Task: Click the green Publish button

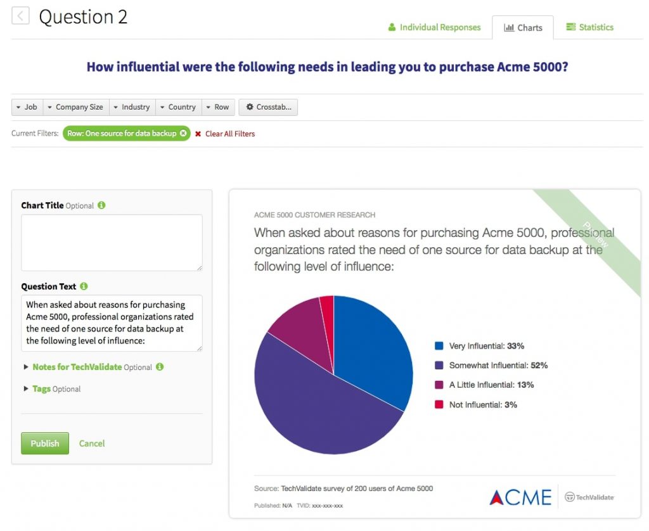Action: click(x=45, y=444)
